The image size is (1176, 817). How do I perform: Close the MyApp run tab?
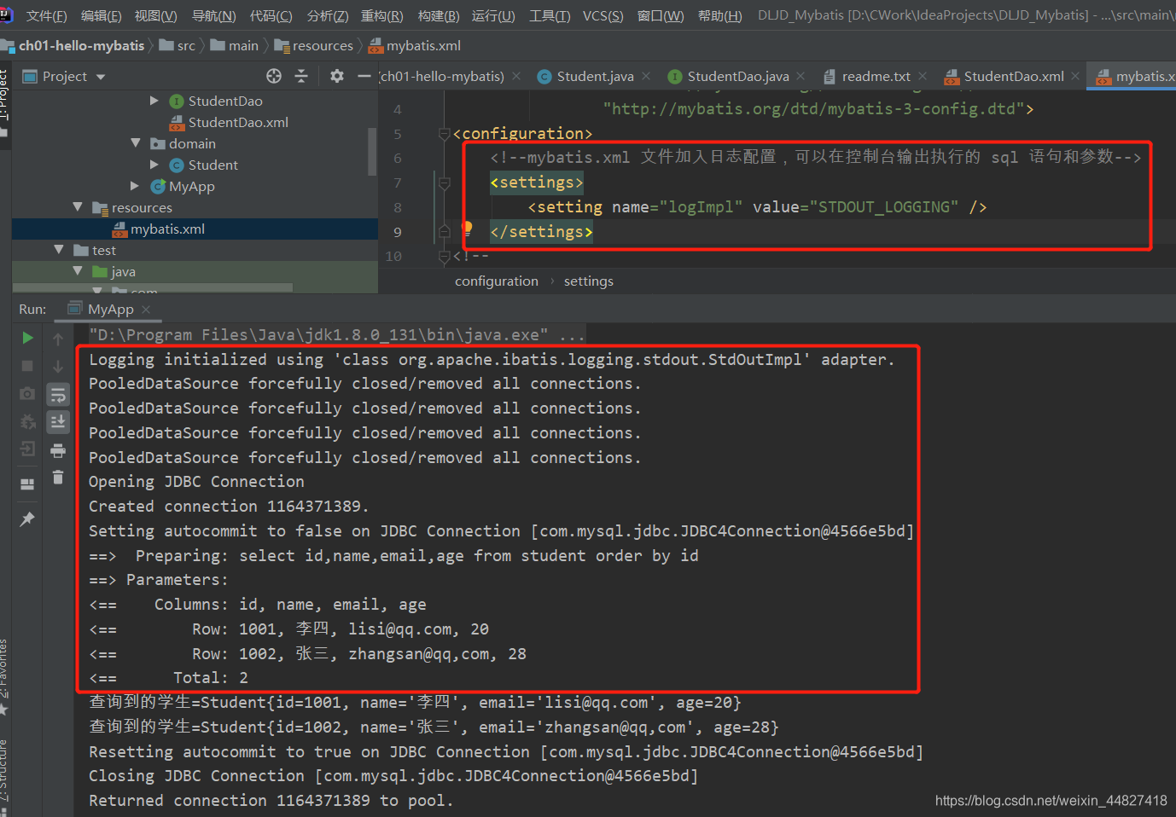(146, 309)
